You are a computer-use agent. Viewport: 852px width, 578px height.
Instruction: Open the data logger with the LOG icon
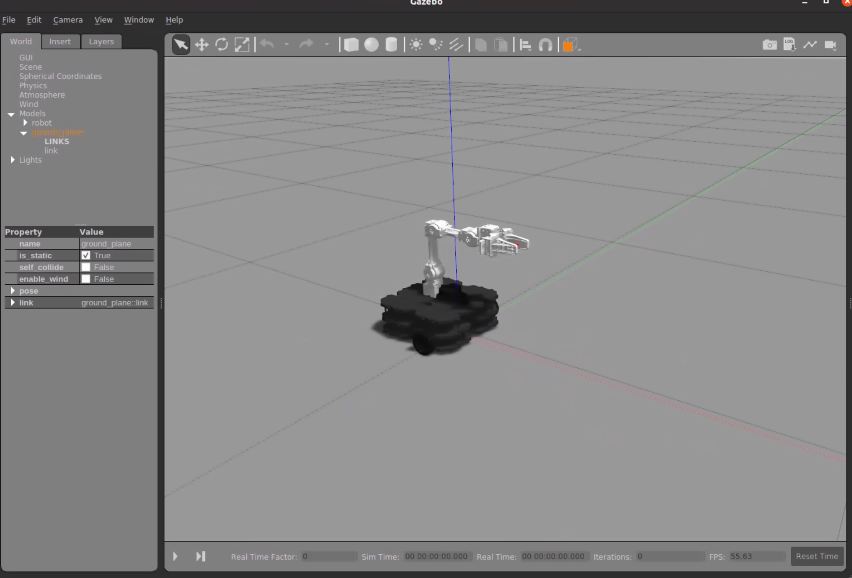790,44
